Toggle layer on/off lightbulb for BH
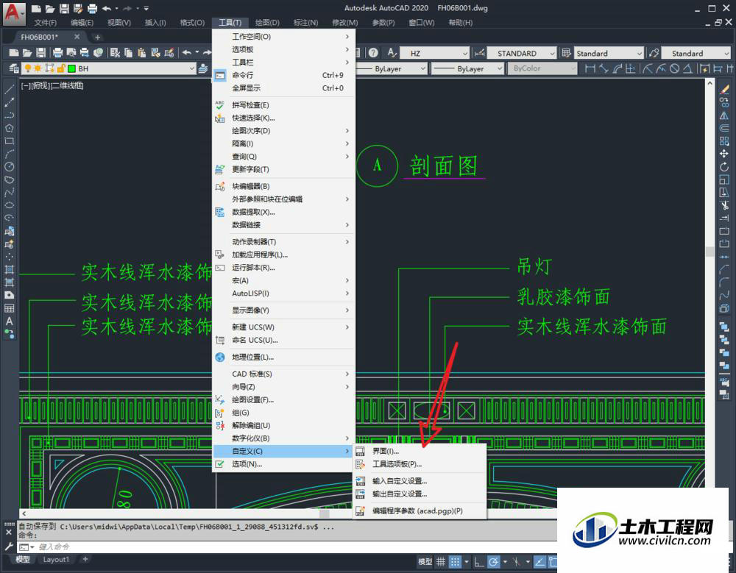Image resolution: width=736 pixels, height=573 pixels. 28,68
